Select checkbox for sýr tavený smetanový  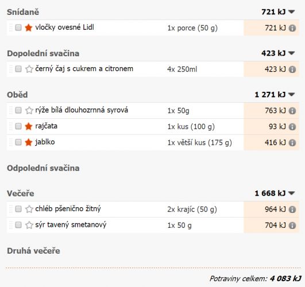coord(18,225)
